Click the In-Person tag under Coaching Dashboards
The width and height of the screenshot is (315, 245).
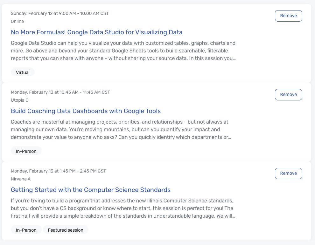click(26, 151)
